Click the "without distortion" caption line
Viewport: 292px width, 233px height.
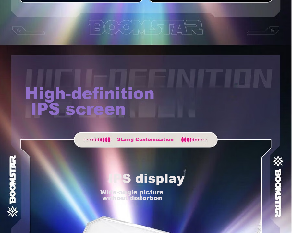pyautogui.click(x=132, y=198)
